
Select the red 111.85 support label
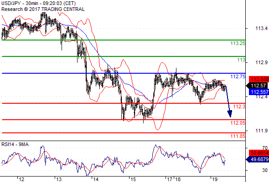(x=238, y=136)
